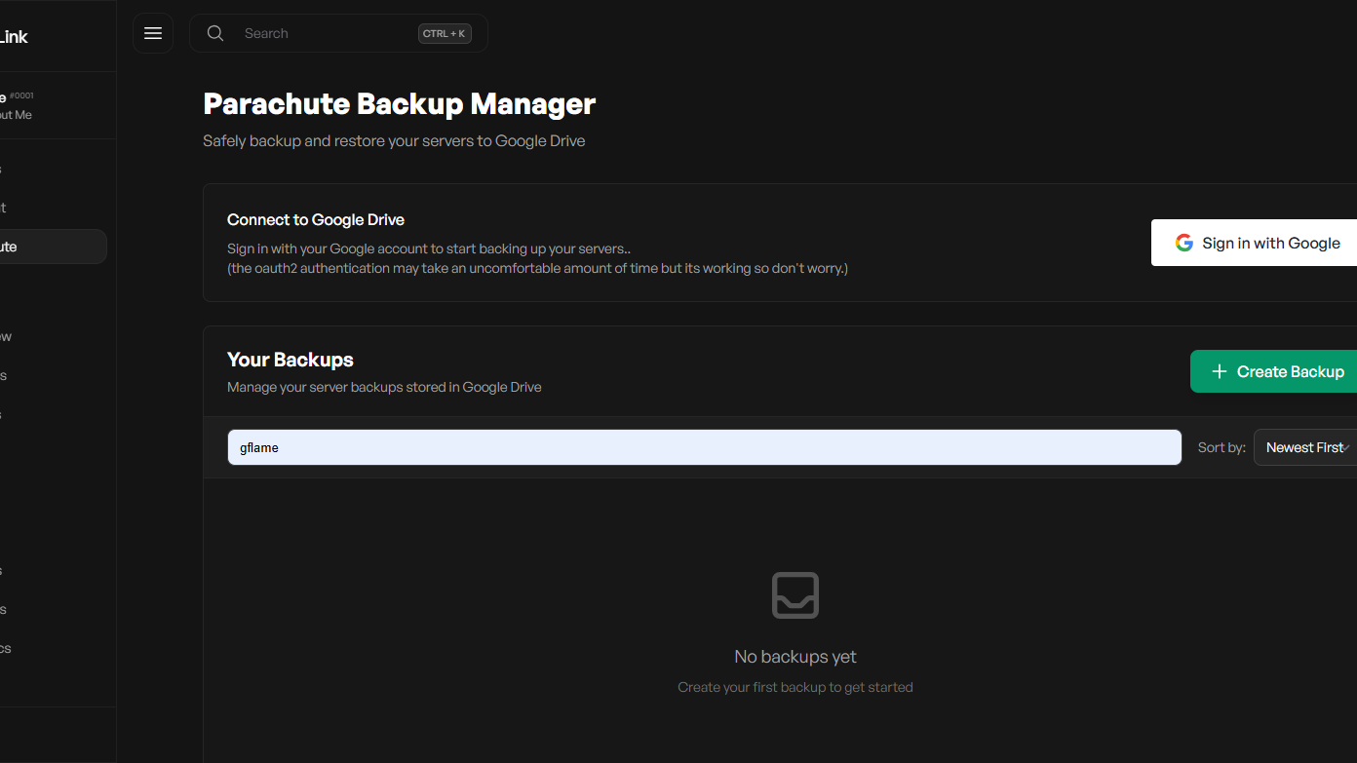Click the empty inbox tray icon
The height and width of the screenshot is (763, 1357).
click(x=795, y=594)
